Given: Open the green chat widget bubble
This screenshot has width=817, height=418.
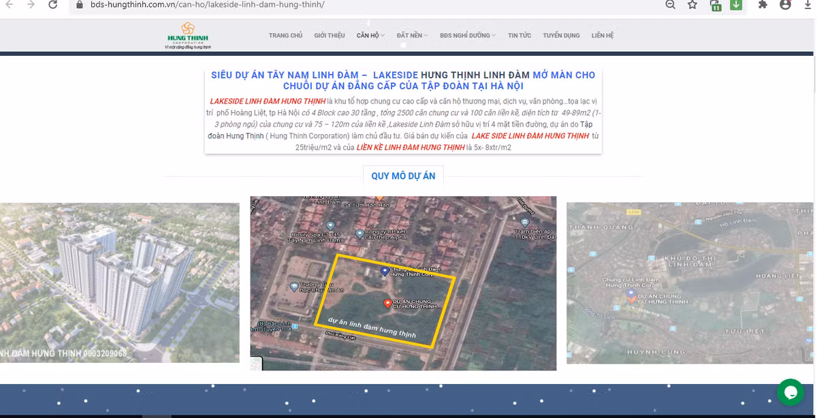Looking at the screenshot, I should pyautogui.click(x=790, y=393).
